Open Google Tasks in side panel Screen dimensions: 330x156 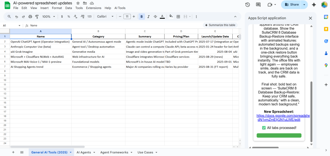click(x=326, y=41)
